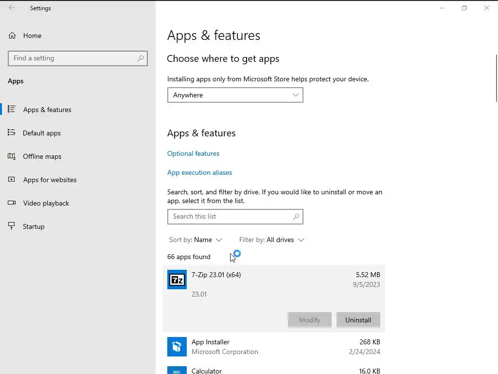This screenshot has height=374, width=498.
Task: Open Video playback settings
Action: tap(46, 203)
